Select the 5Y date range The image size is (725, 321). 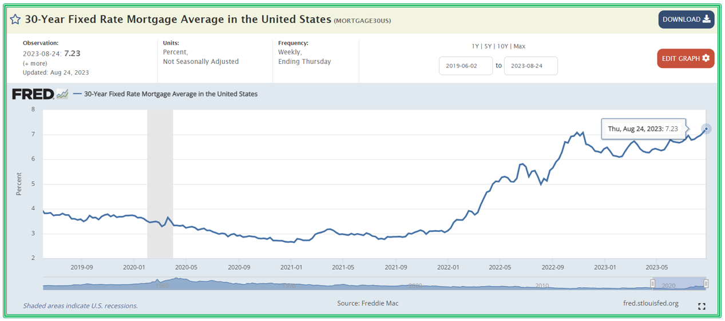pyautogui.click(x=488, y=46)
